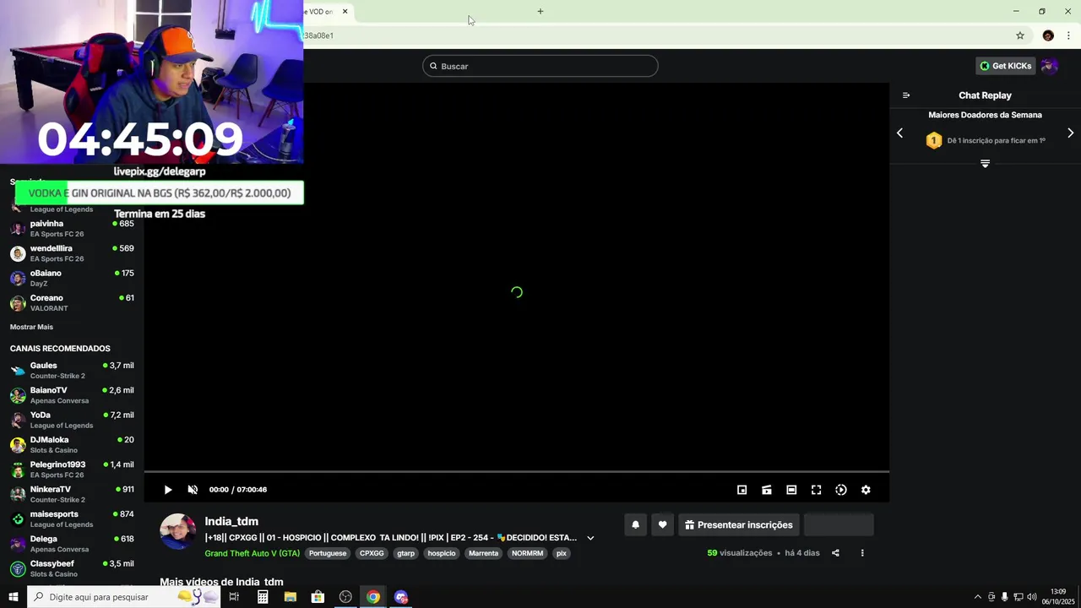
Task: Open Grand Theft Auto V category link
Action: 253,553
